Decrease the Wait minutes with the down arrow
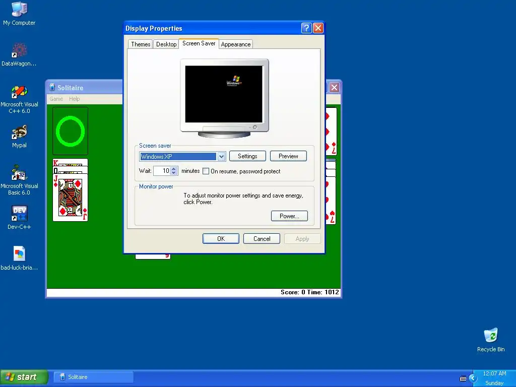516x387 pixels. [x=174, y=173]
